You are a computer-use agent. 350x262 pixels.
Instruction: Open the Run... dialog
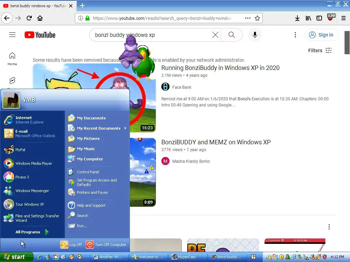(x=97, y=226)
